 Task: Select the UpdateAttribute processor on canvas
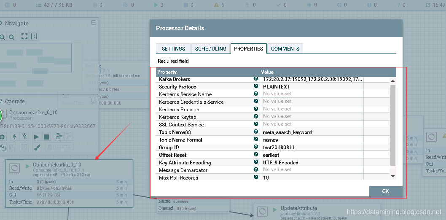point(317,212)
